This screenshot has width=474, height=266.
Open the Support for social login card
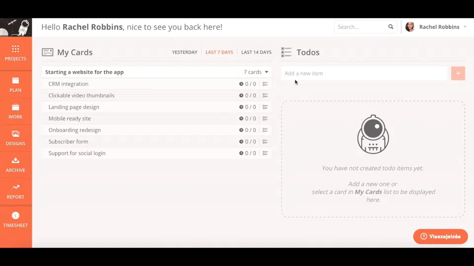point(77,153)
